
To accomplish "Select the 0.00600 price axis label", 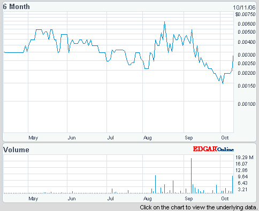I will point(247,24).
